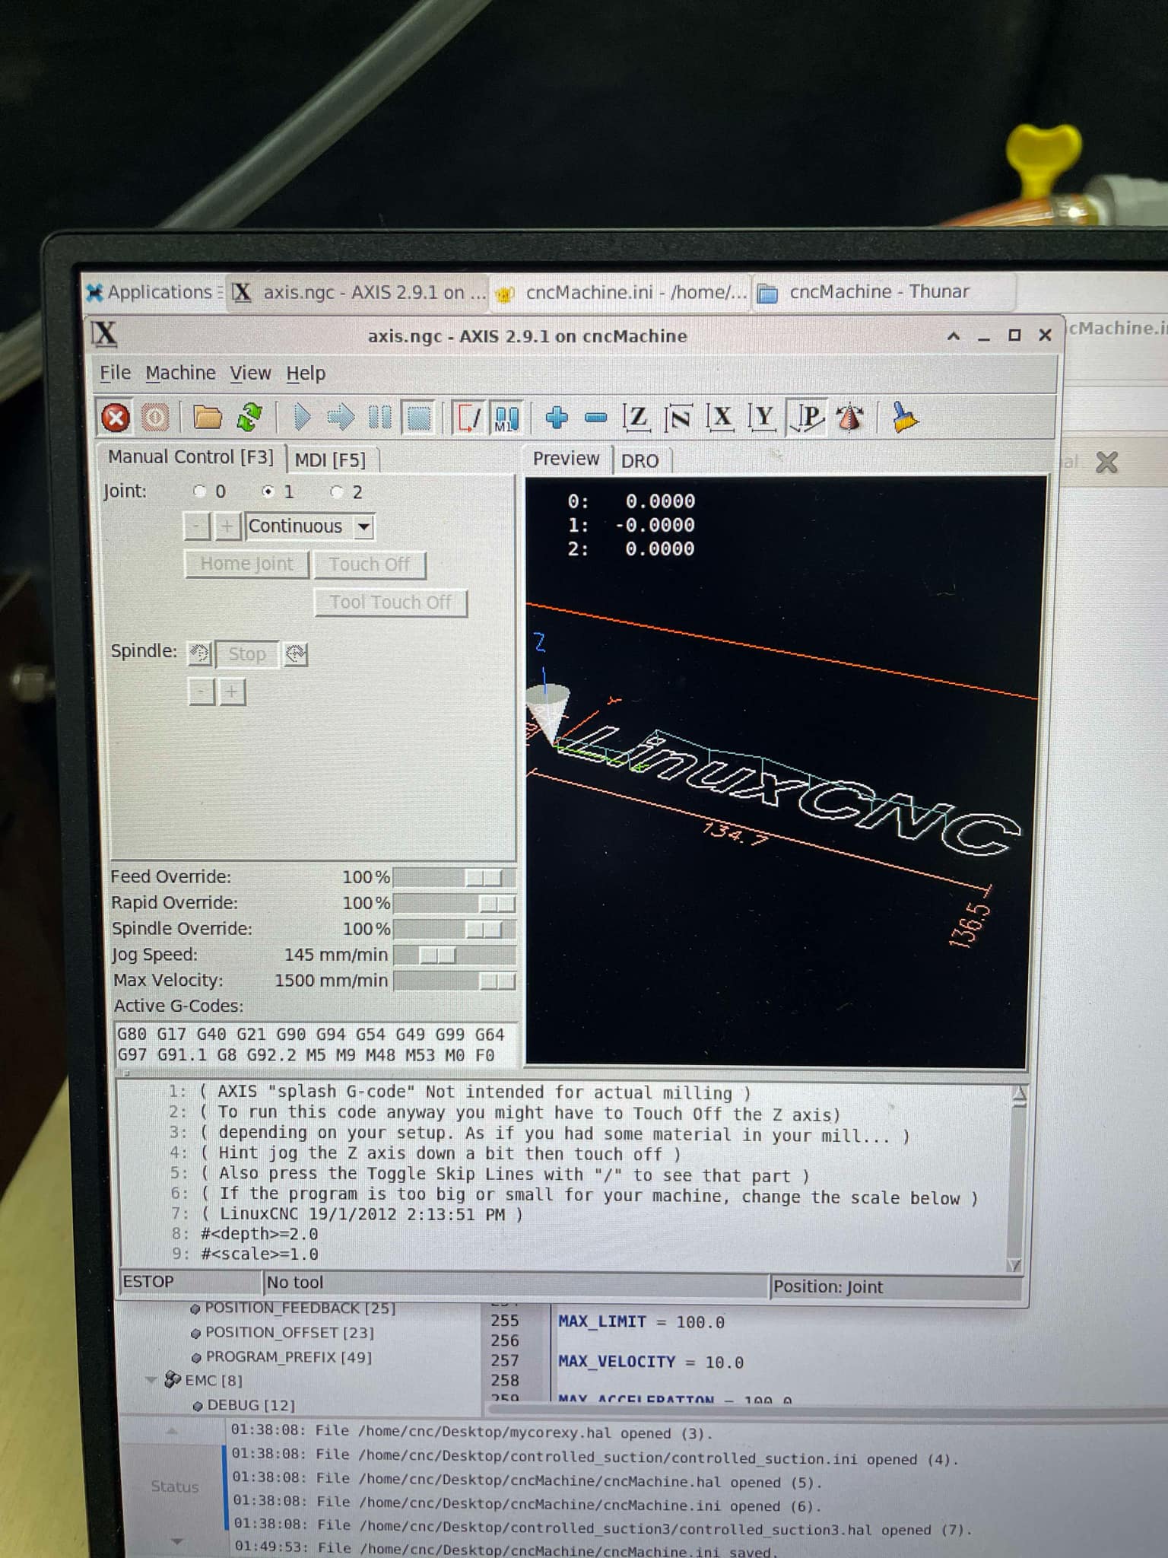
Task: Adjust the Jog Speed slider
Action: click(x=454, y=955)
